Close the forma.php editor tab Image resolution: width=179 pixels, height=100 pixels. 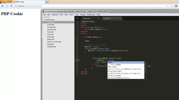coord(120,19)
